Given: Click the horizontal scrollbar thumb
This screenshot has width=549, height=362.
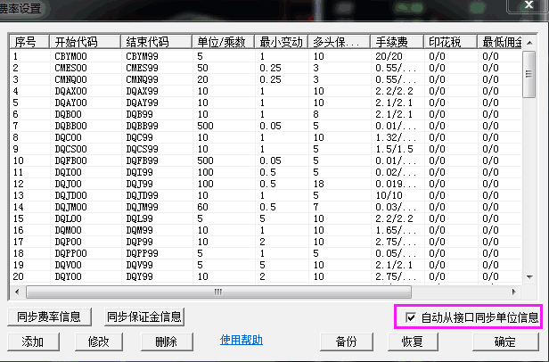Looking at the screenshot, I should 218,292.
